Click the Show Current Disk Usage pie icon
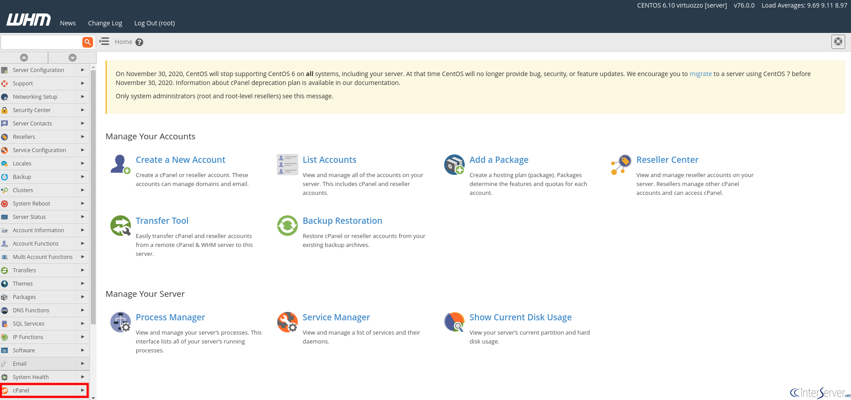The width and height of the screenshot is (851, 400). pos(454,322)
